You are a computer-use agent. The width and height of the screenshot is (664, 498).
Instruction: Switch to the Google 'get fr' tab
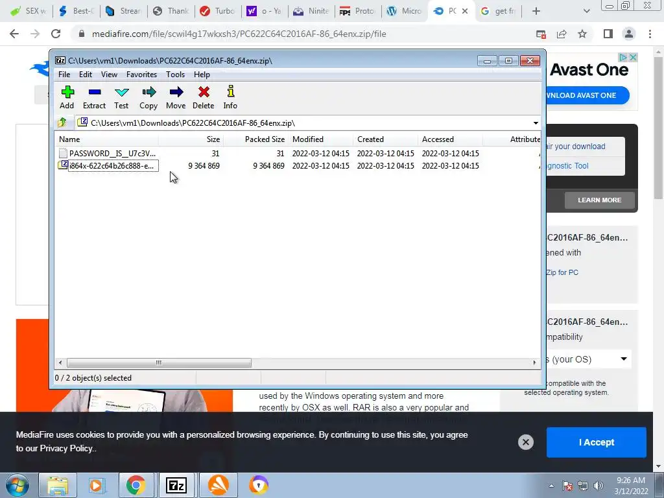tap(499, 11)
